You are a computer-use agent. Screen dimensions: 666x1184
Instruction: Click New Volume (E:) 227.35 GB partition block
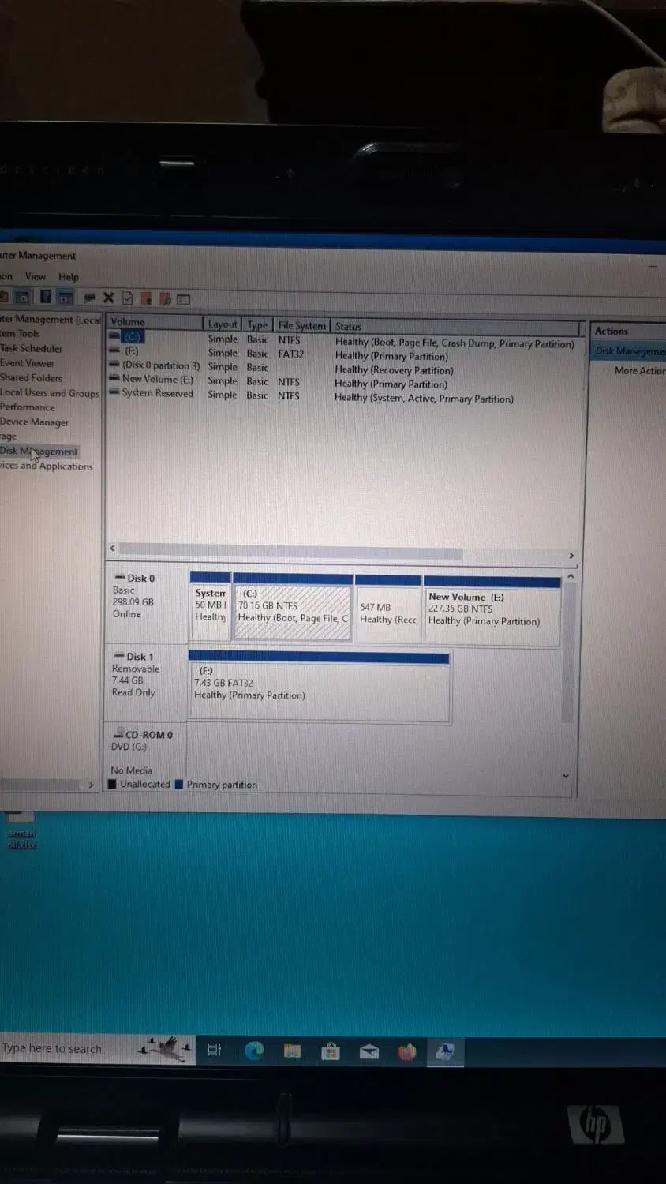coord(492,609)
